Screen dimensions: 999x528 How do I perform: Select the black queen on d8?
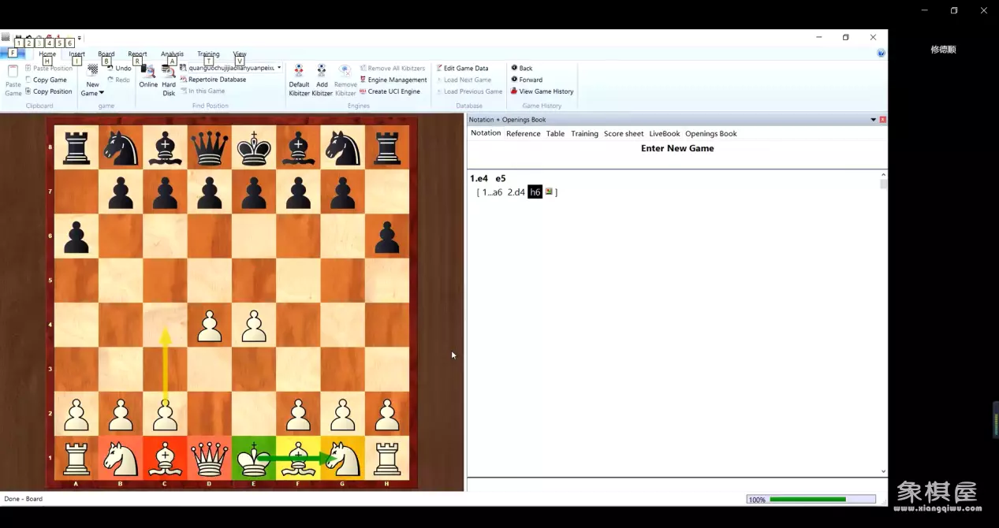tap(209, 147)
